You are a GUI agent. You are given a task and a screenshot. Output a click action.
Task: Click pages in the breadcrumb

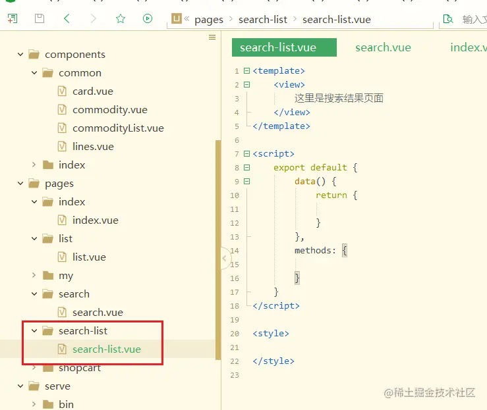(209, 20)
